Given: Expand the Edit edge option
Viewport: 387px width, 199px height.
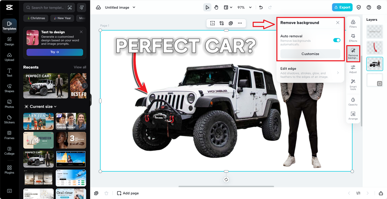Looking at the screenshot, I should click(x=310, y=73).
